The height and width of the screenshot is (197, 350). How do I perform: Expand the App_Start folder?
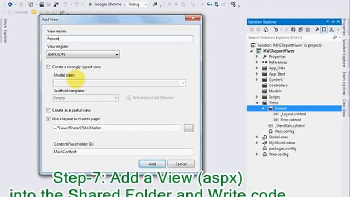257,74
